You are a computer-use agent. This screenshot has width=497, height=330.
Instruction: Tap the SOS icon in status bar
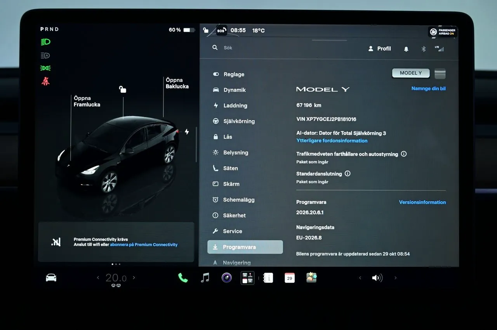point(221,30)
